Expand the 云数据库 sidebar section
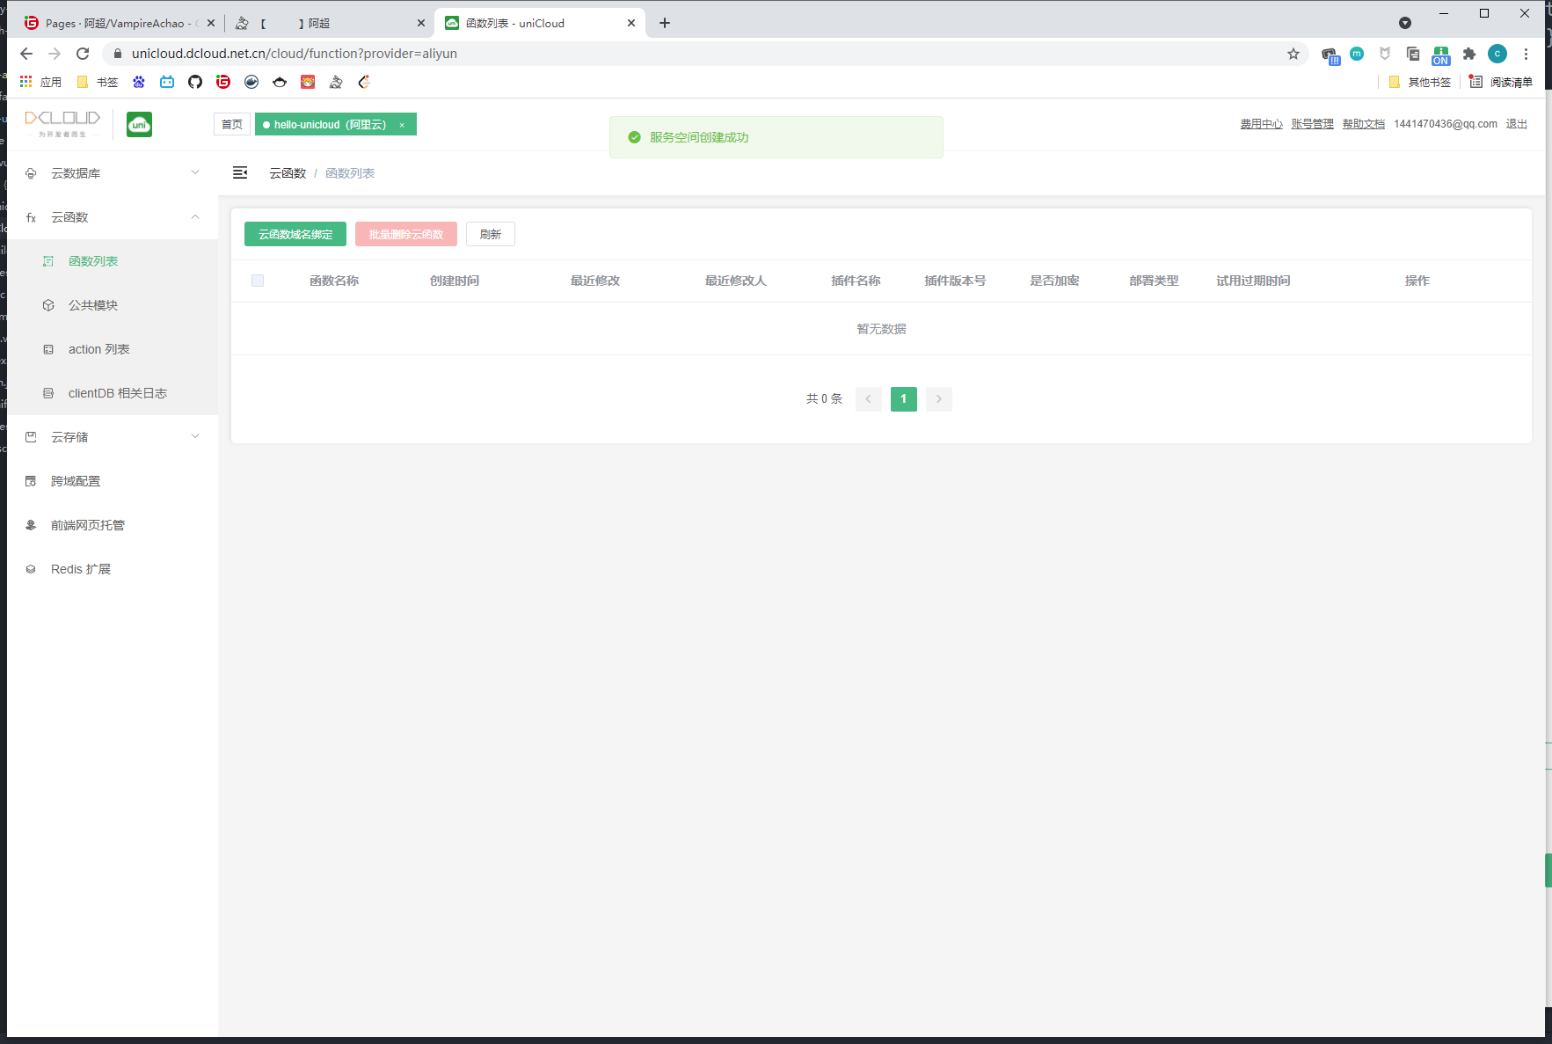Image resolution: width=1552 pixels, height=1044 pixels. pyautogui.click(x=113, y=173)
